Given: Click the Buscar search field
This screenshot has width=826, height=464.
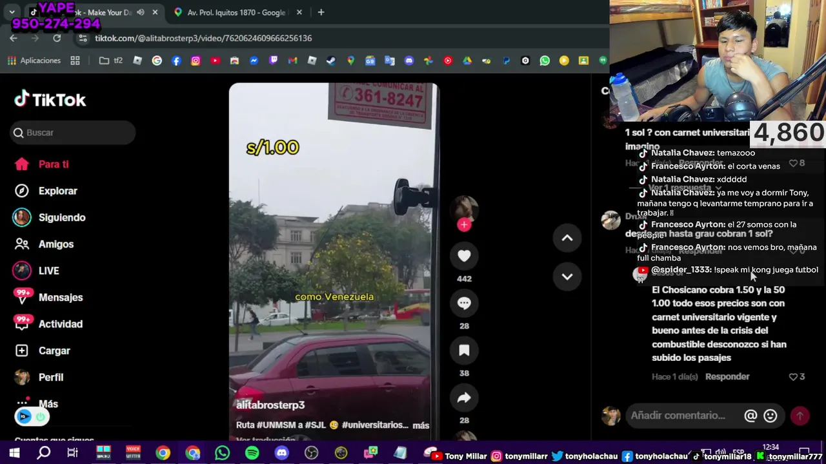Looking at the screenshot, I should pos(73,132).
